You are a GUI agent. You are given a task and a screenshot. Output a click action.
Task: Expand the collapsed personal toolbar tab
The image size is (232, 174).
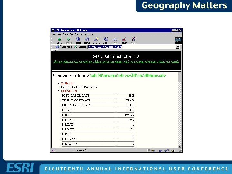pos(54,50)
